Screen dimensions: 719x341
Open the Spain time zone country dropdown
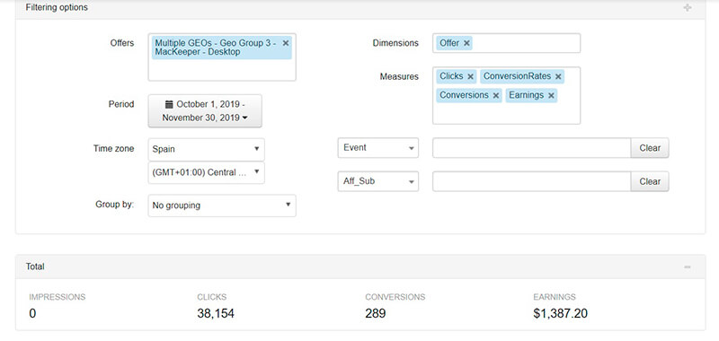coord(207,149)
